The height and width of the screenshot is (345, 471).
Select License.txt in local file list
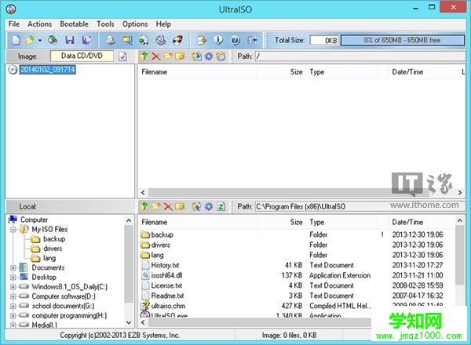click(166, 285)
